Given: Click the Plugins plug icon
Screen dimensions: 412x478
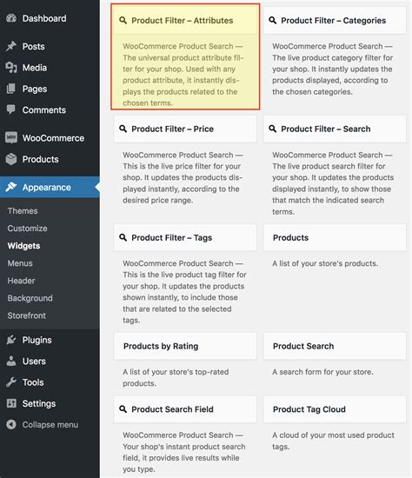Looking at the screenshot, I should 11,340.
